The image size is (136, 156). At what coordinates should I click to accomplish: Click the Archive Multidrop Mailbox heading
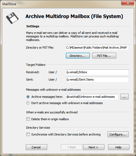click(x=74, y=16)
